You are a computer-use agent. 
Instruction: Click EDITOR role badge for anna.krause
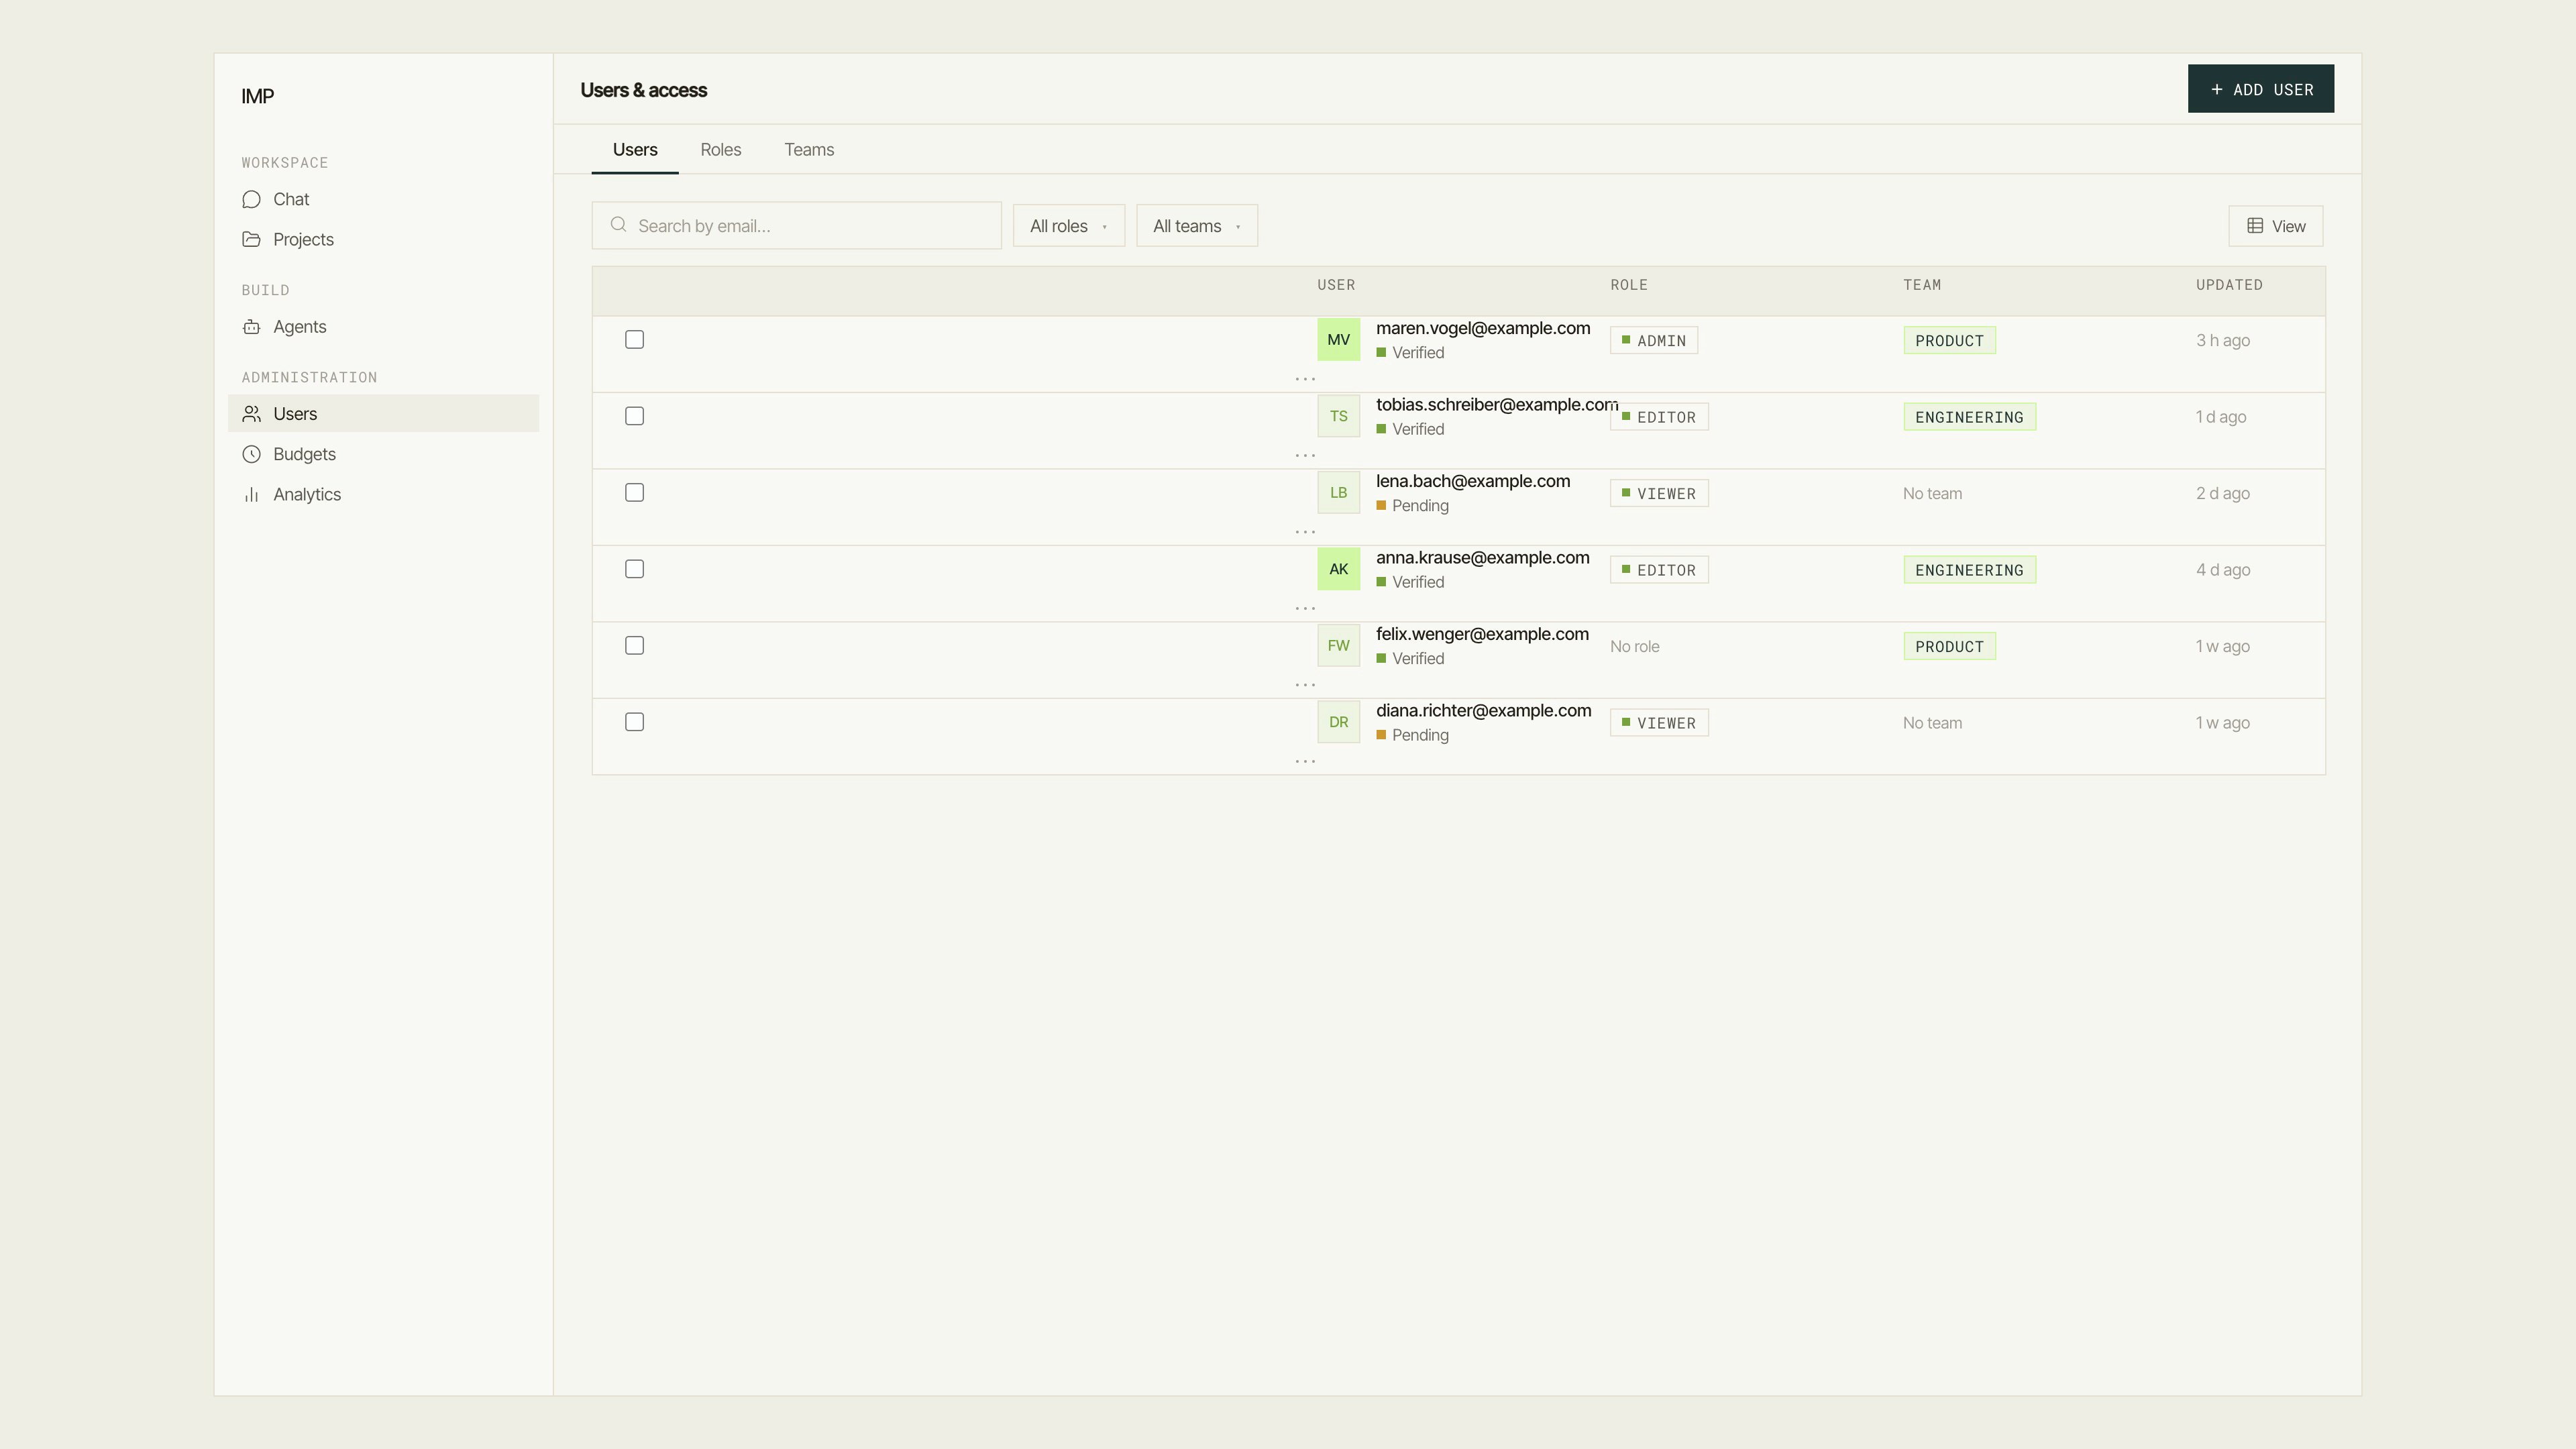click(1659, 570)
